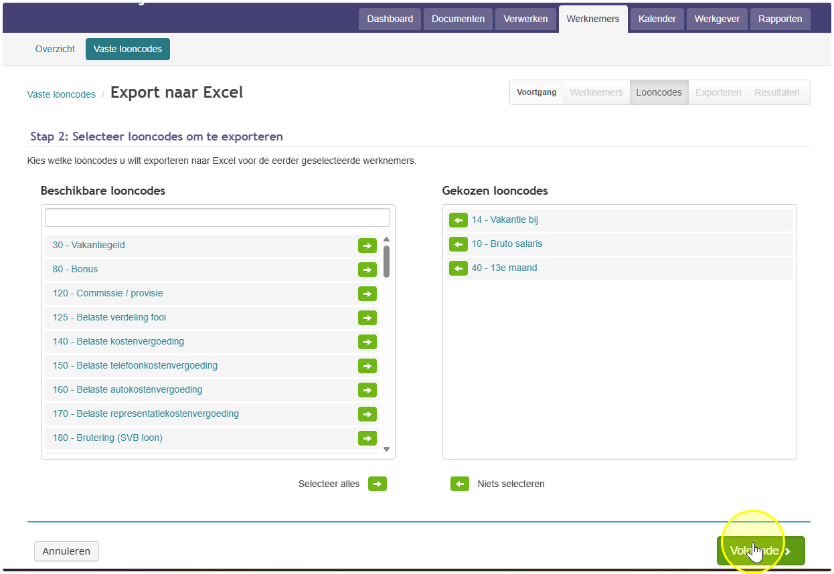
Task: Select the row 150 - Belaste telefoonkostenvergoeding
Action: pos(212,366)
